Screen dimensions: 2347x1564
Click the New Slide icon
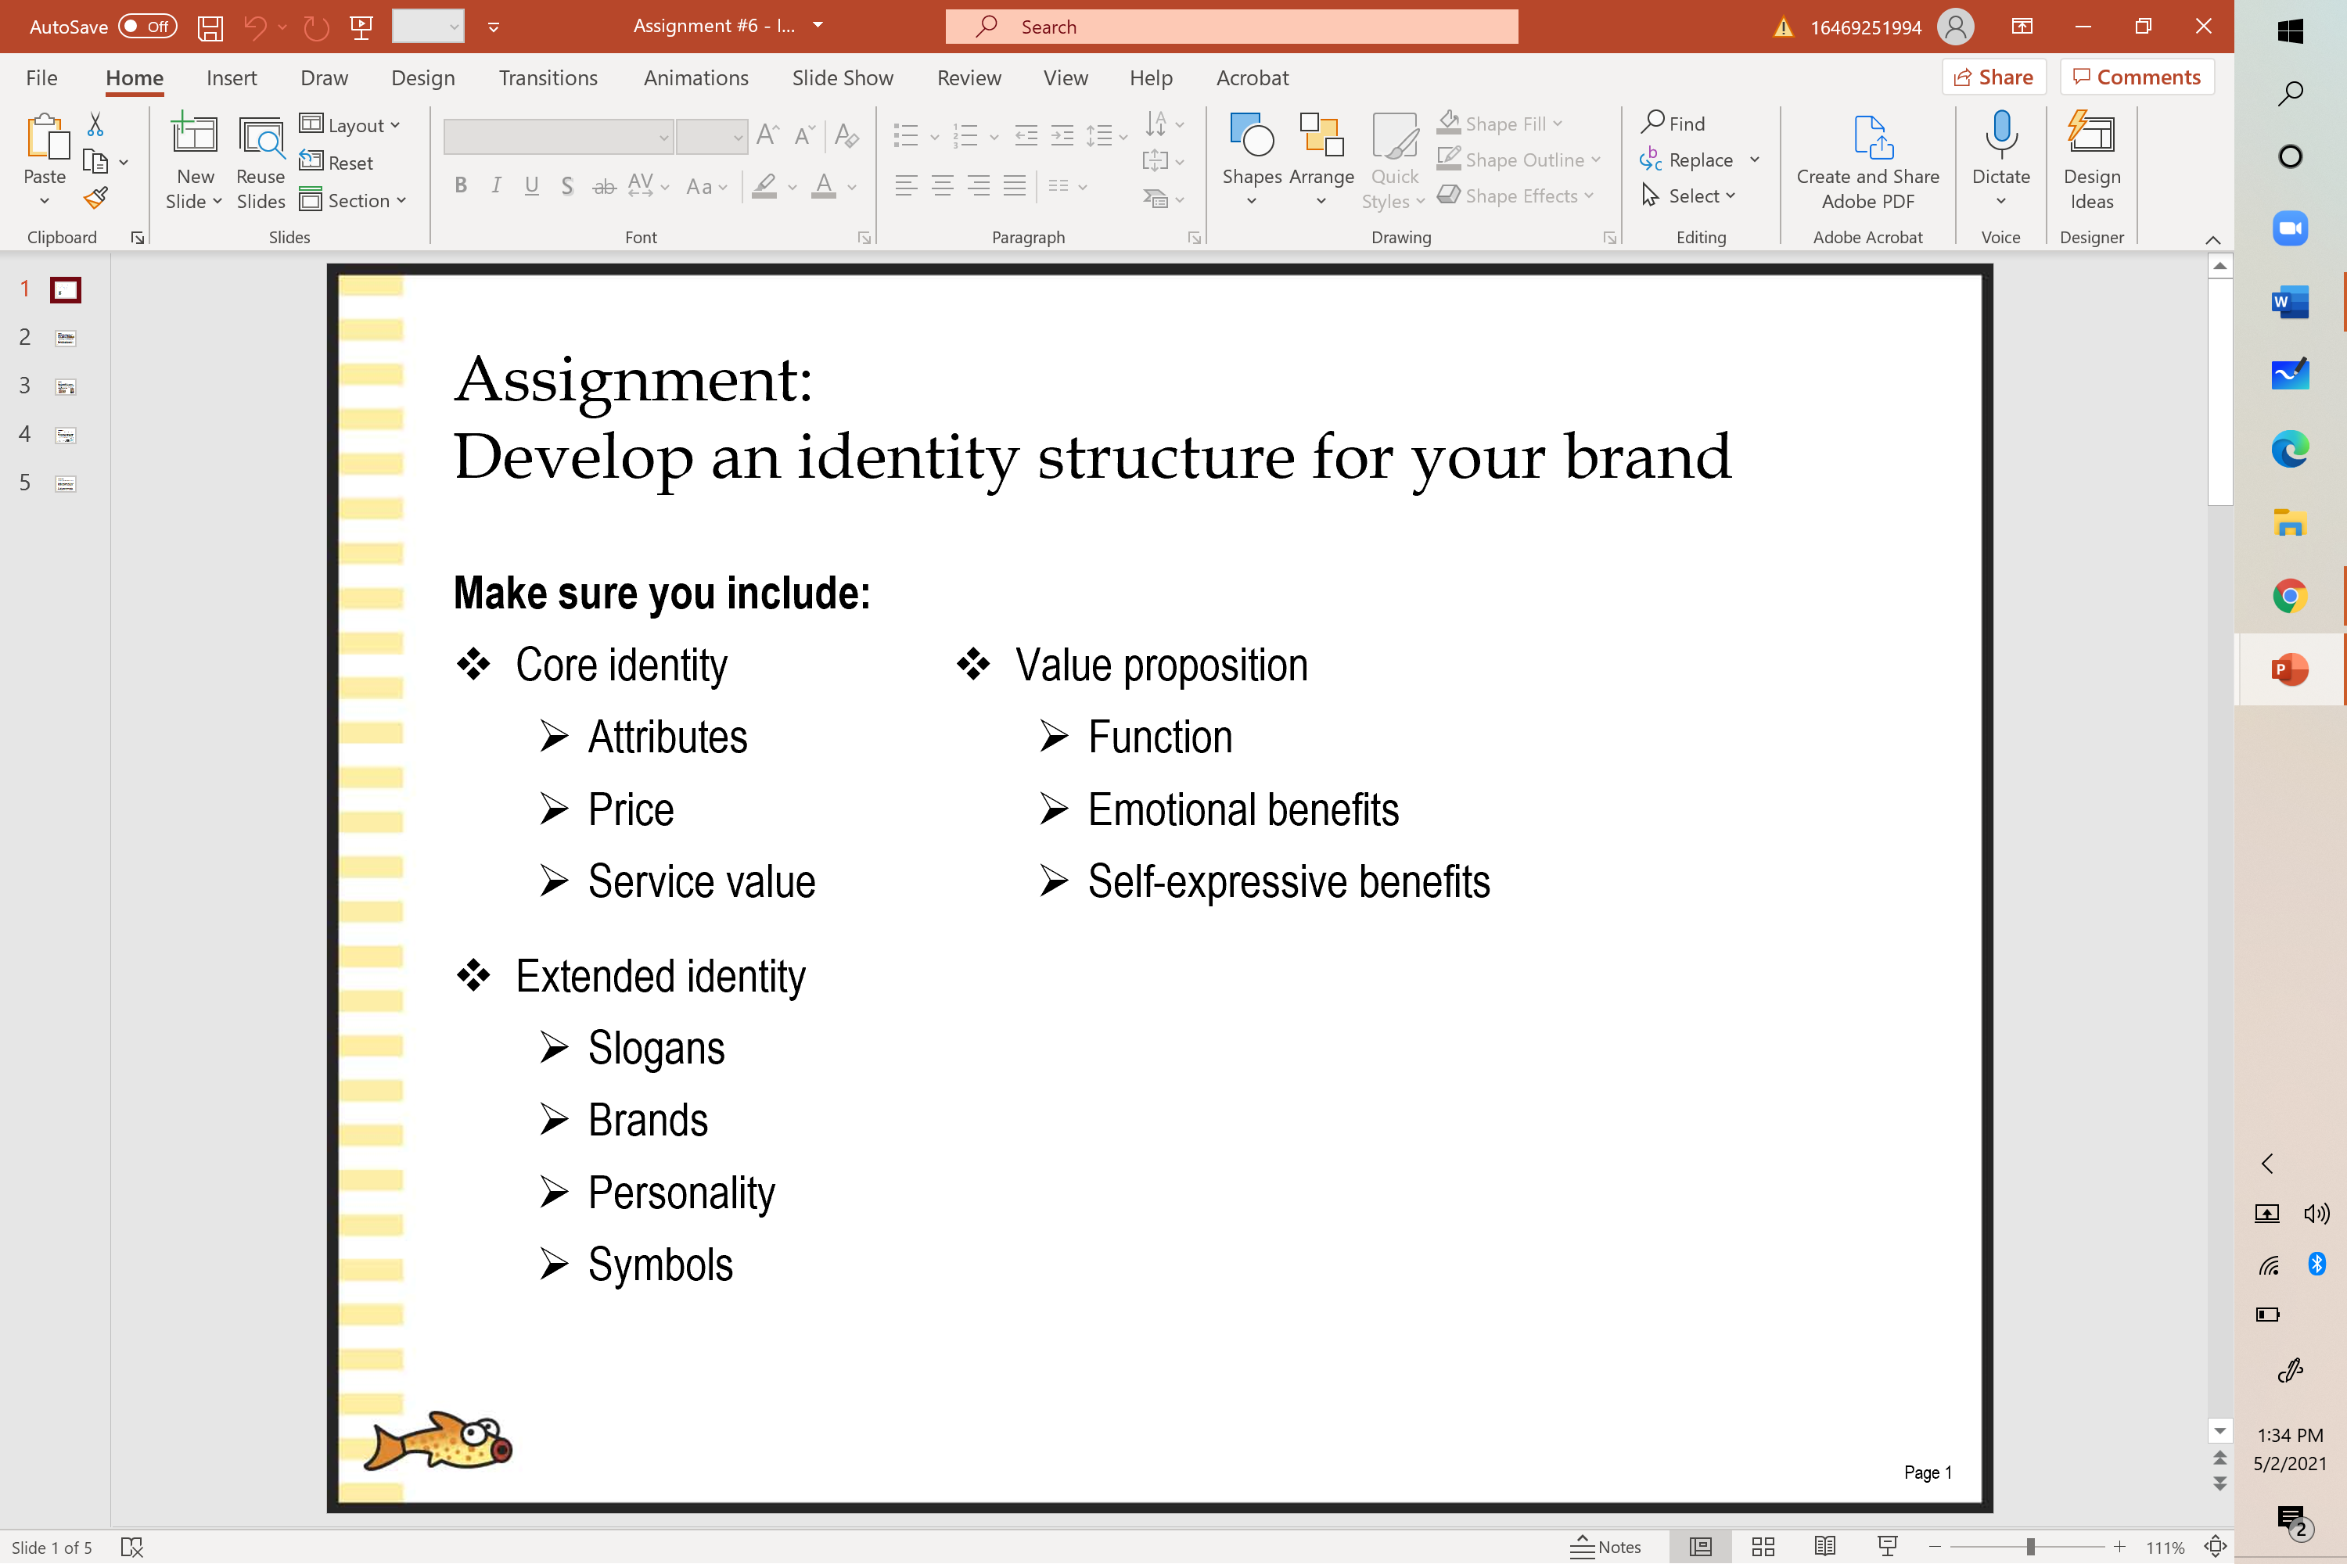click(x=195, y=135)
